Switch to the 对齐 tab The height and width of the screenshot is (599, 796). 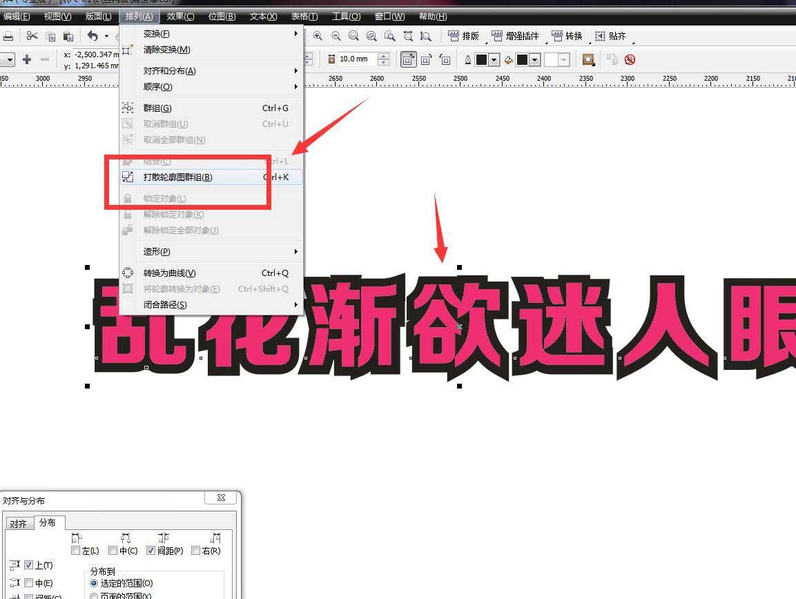pos(19,523)
